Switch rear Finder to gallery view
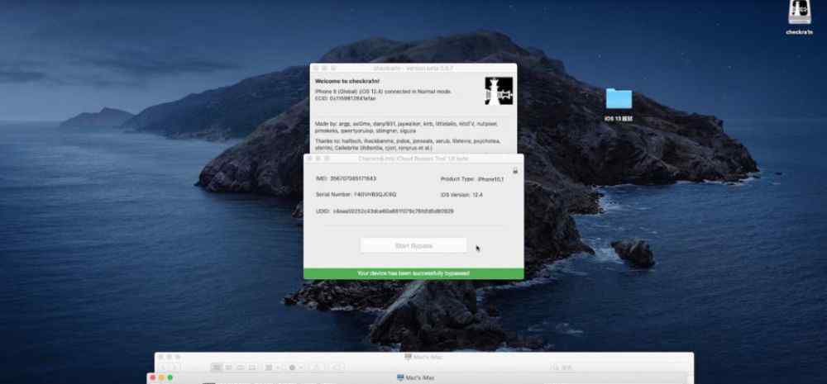Viewport: 827px width, 384px height. [252, 367]
